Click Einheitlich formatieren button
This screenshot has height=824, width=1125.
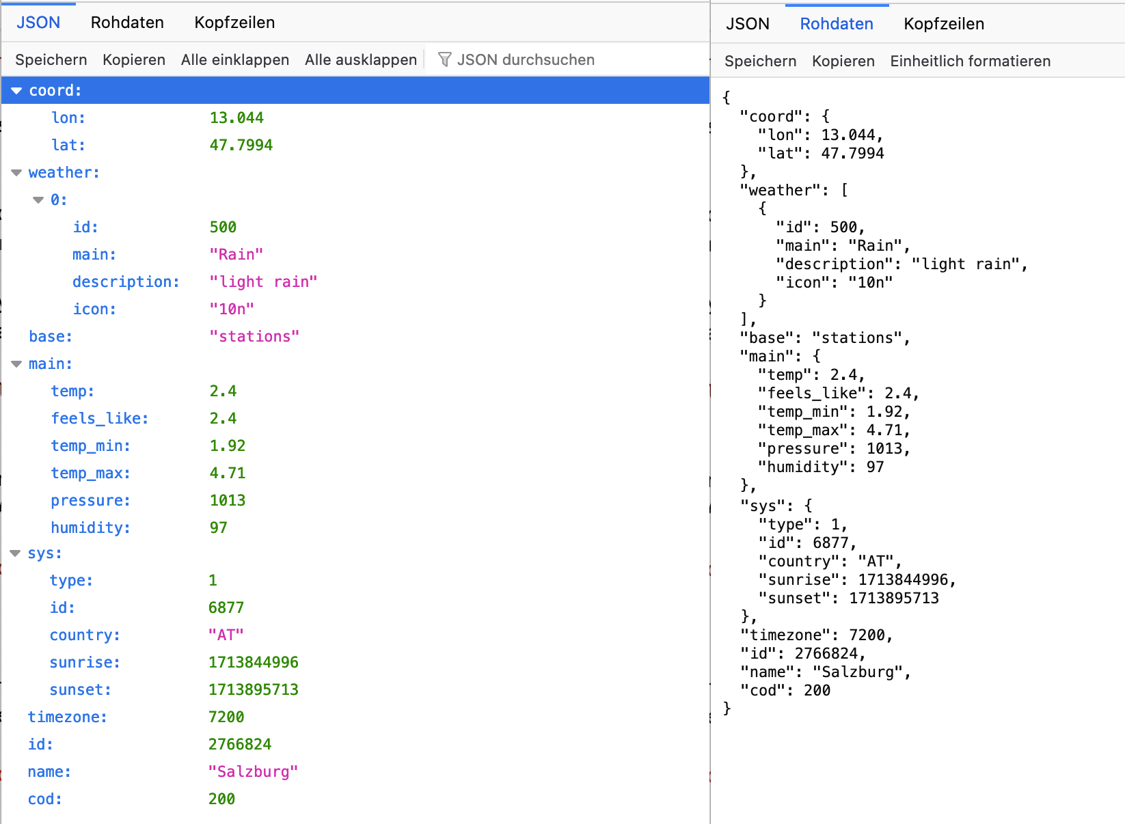[x=971, y=61]
